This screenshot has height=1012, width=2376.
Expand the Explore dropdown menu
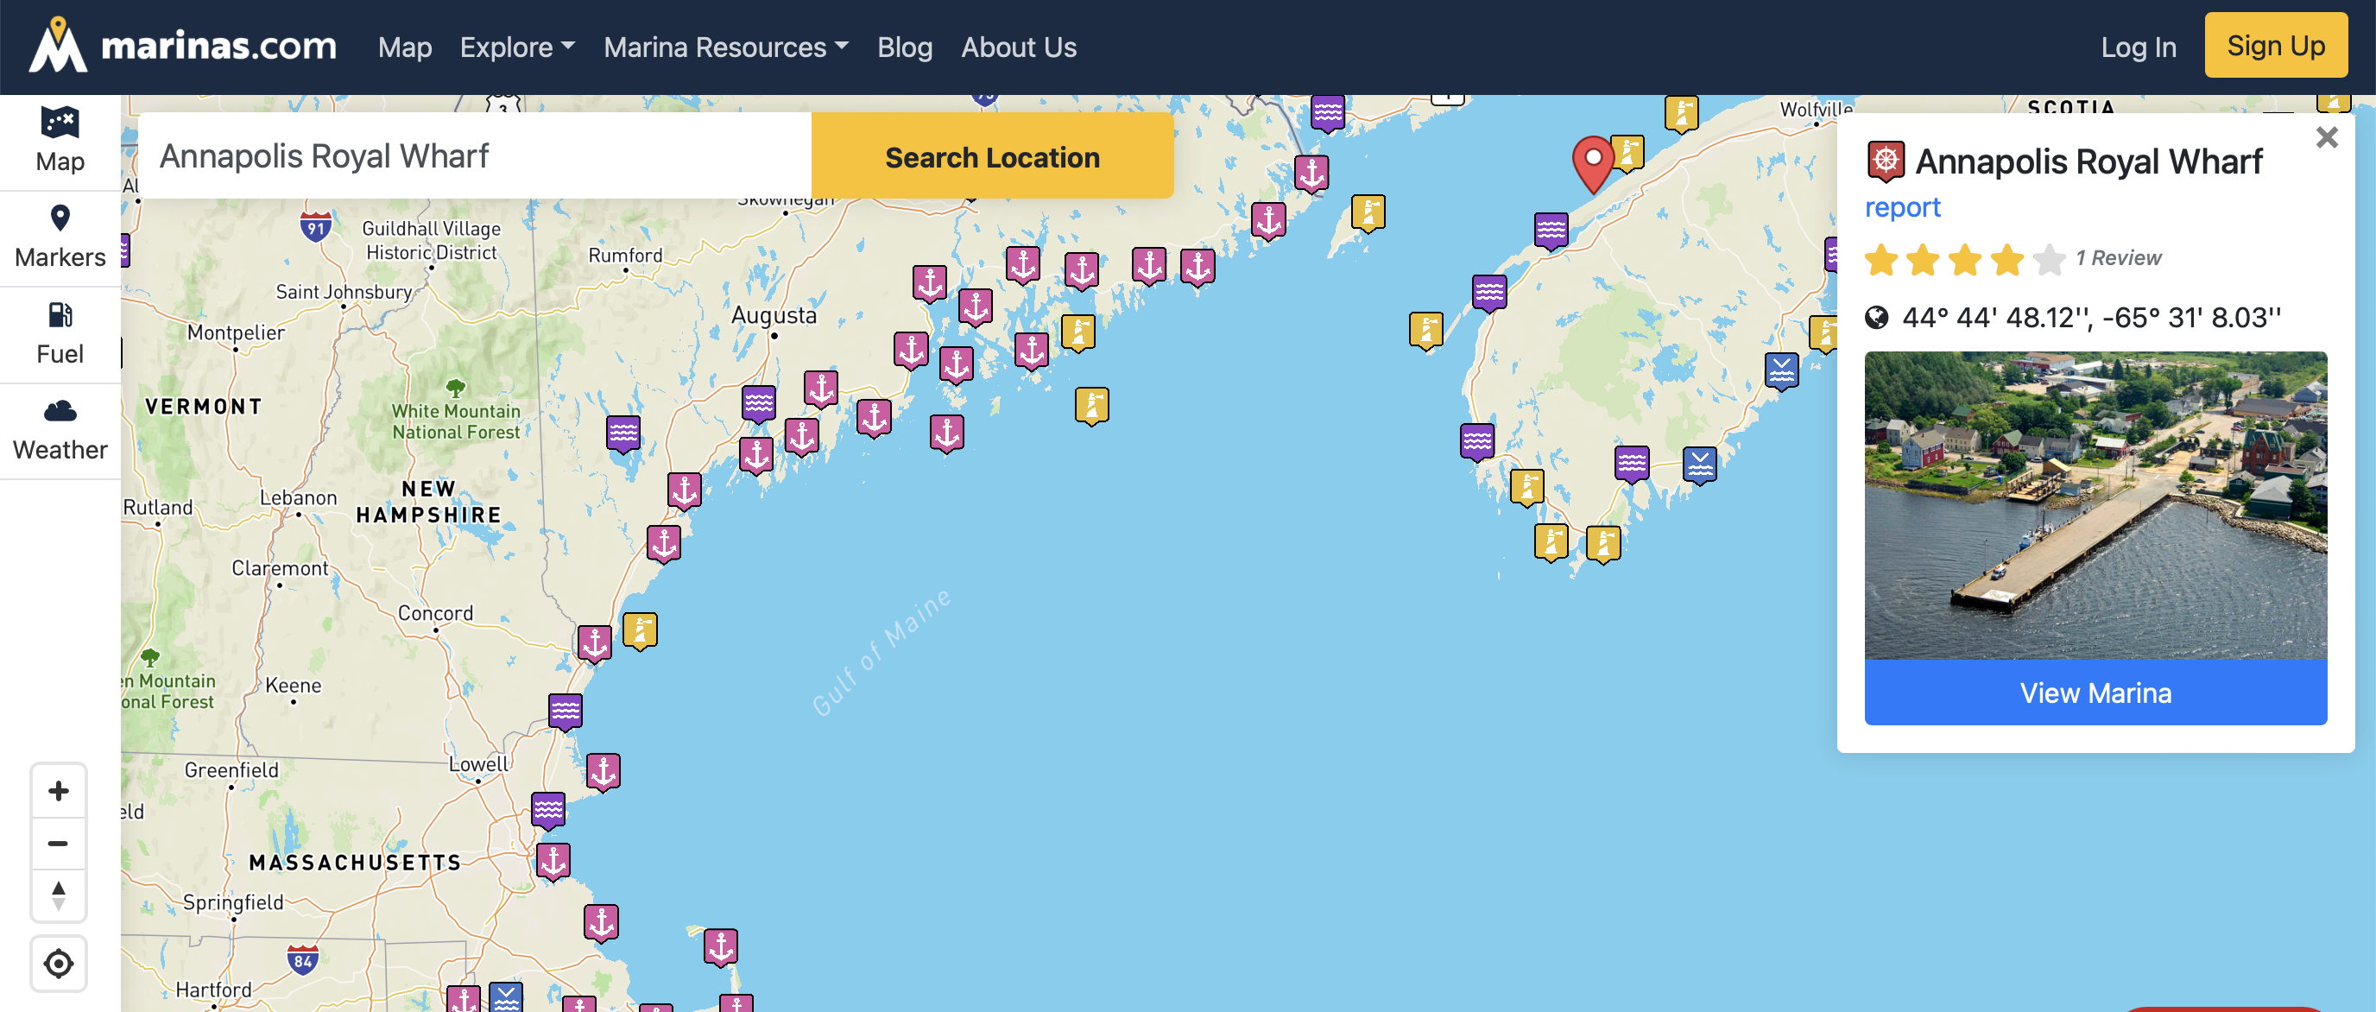tap(517, 46)
